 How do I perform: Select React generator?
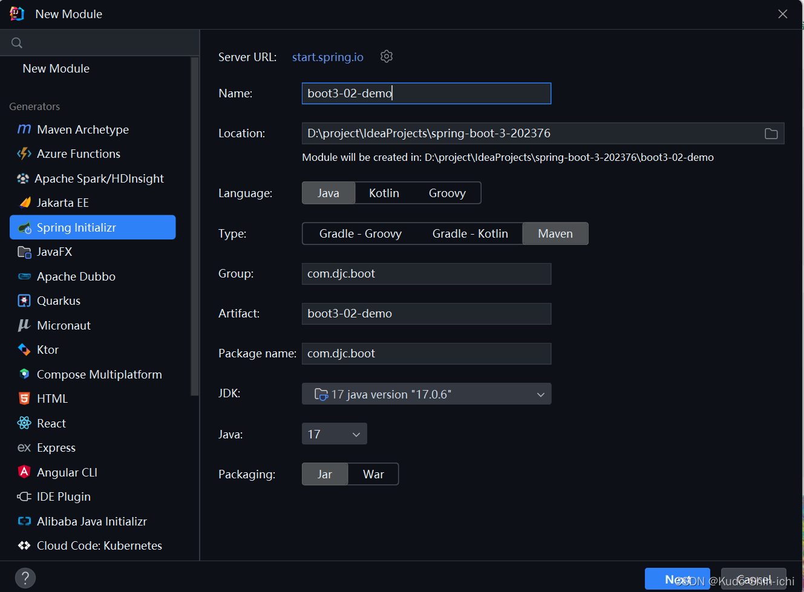[x=93, y=423]
